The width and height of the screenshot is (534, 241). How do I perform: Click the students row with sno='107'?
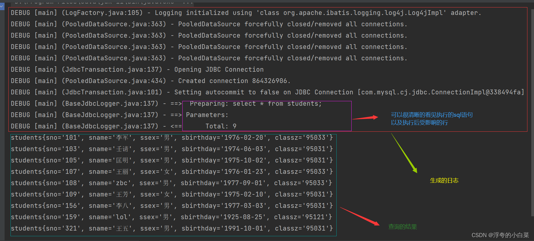tap(172, 172)
